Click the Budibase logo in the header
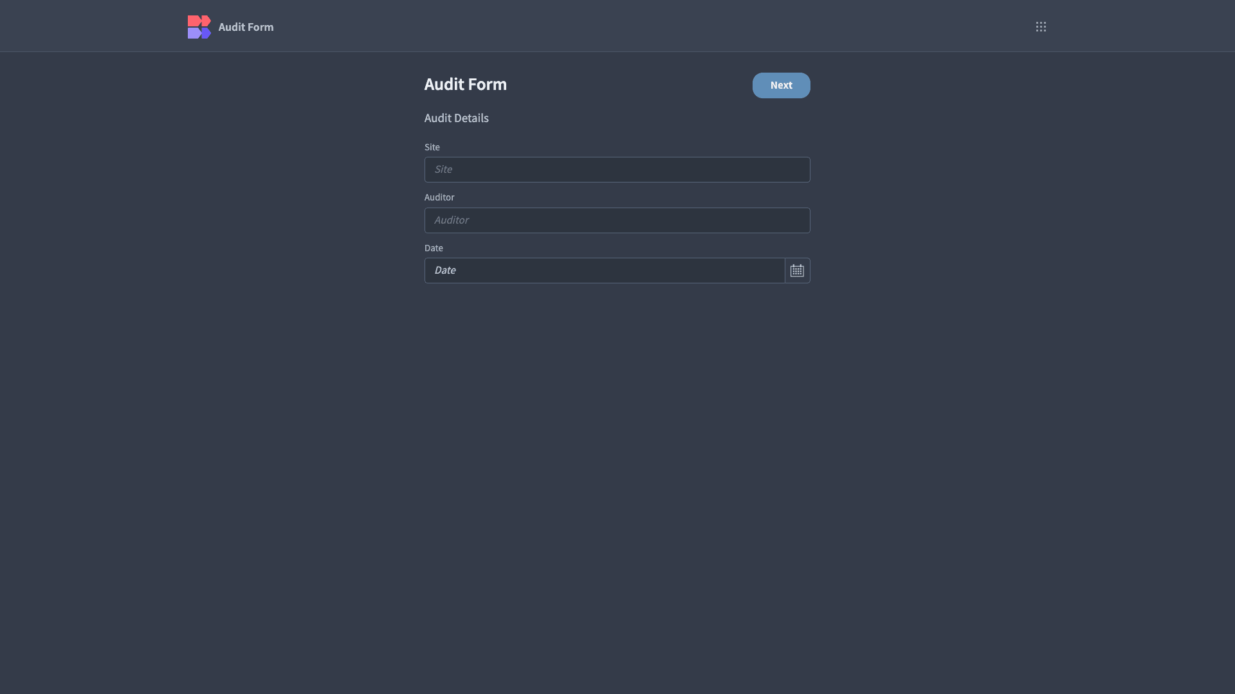1235x694 pixels. [x=199, y=26]
